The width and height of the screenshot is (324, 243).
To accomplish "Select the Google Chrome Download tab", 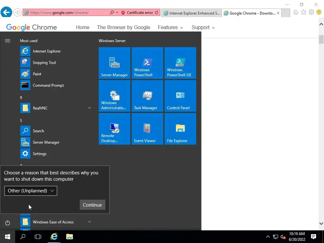I will click(250, 13).
